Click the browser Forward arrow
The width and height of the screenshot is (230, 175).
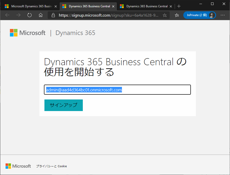pos(18,15)
